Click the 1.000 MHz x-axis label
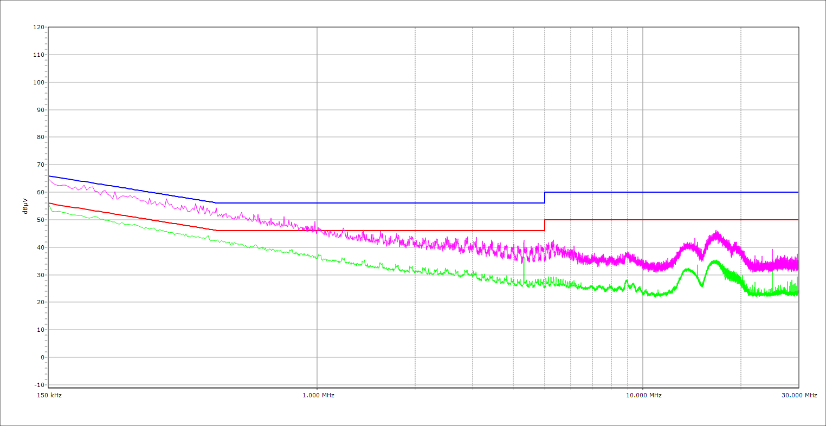 318,395
